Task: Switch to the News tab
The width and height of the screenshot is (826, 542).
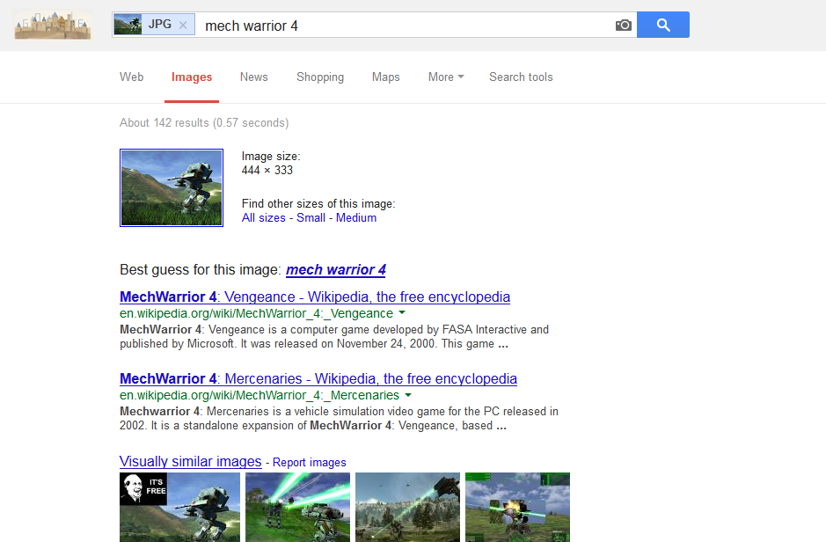Action: click(x=253, y=77)
